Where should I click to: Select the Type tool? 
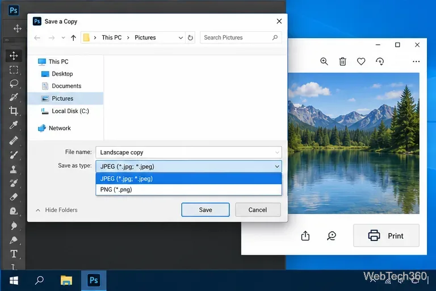click(x=14, y=254)
